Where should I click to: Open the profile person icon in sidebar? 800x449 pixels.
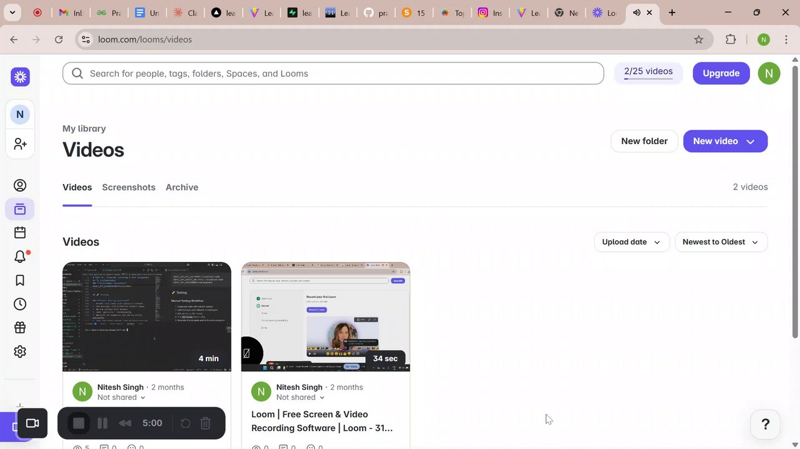pyautogui.click(x=20, y=185)
